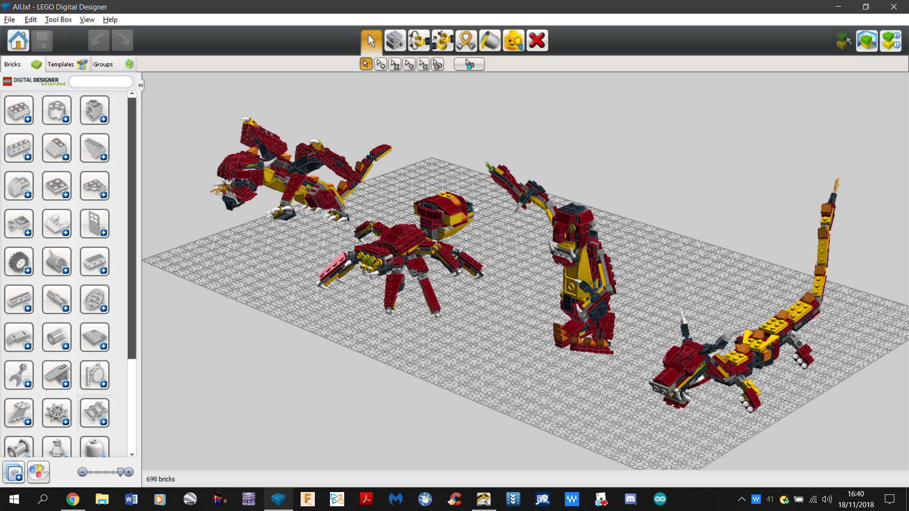This screenshot has height=511, width=909.
Task: Choose the Hide brick minifig-head tool
Action: click(513, 41)
